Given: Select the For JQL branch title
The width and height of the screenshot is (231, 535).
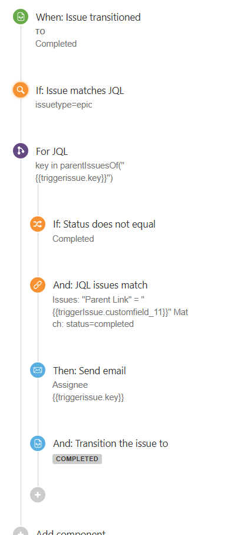Looking at the screenshot, I should pos(52,151).
